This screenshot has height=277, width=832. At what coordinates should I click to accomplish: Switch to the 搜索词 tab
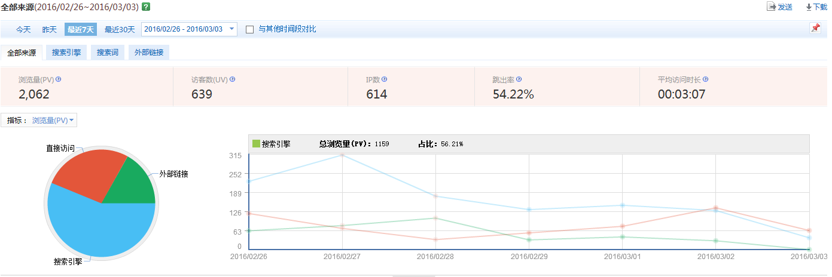coord(108,53)
